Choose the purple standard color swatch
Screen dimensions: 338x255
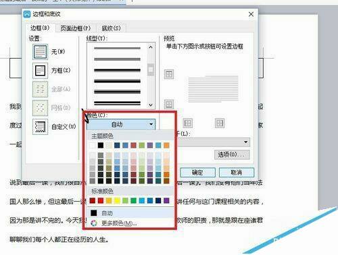(x=166, y=200)
